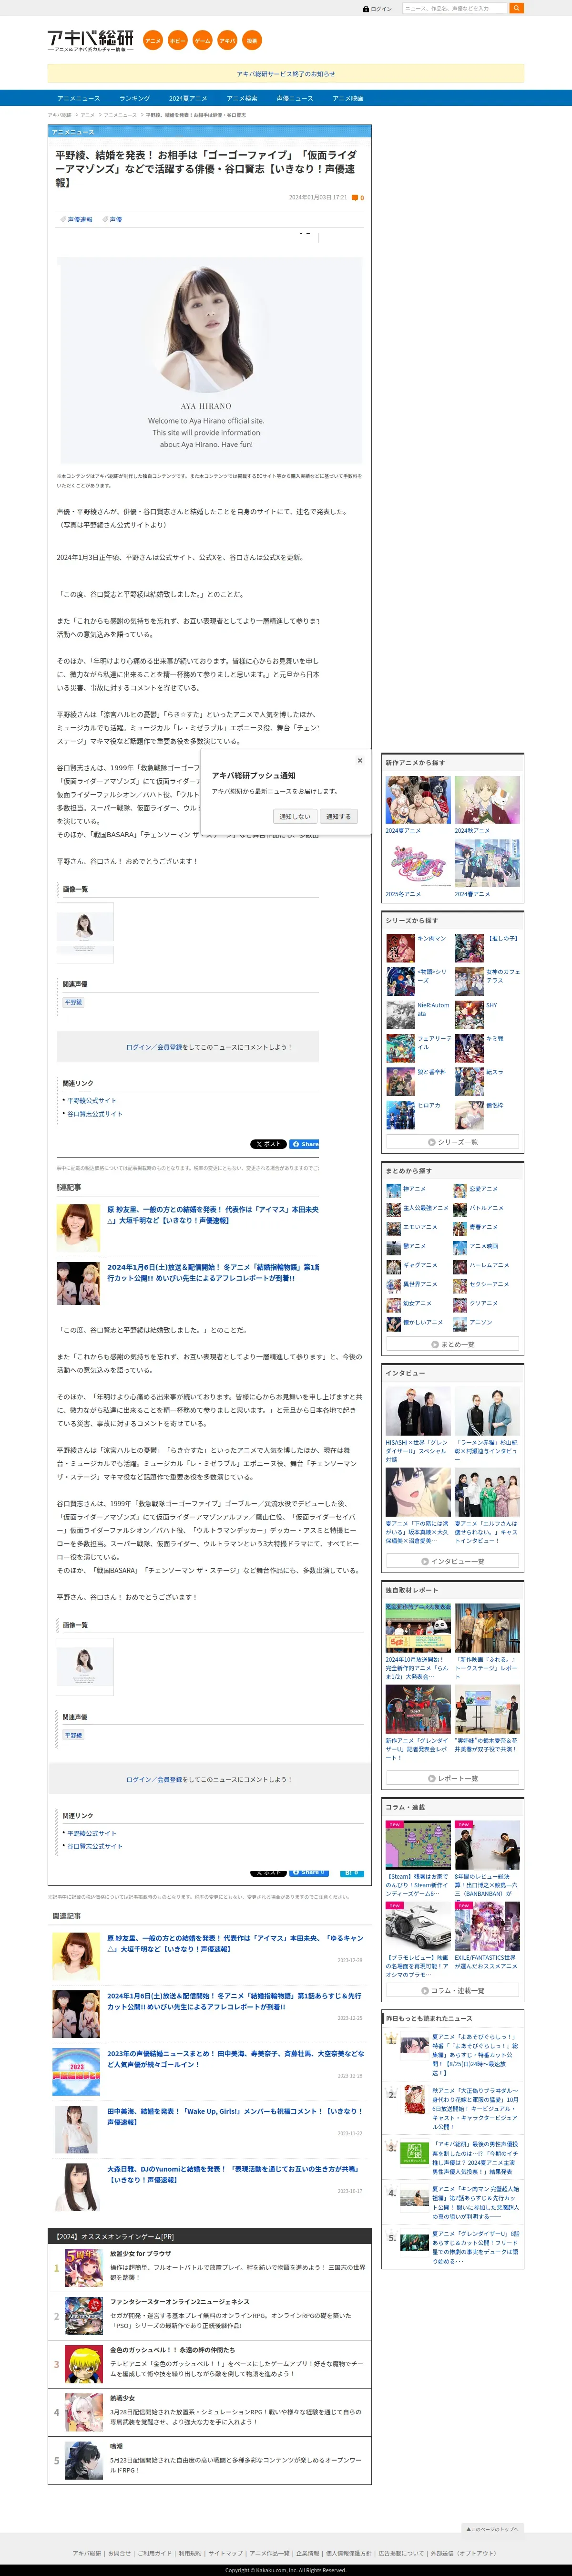Choose 通知する in the push popup
The width and height of the screenshot is (572, 2576).
(339, 817)
